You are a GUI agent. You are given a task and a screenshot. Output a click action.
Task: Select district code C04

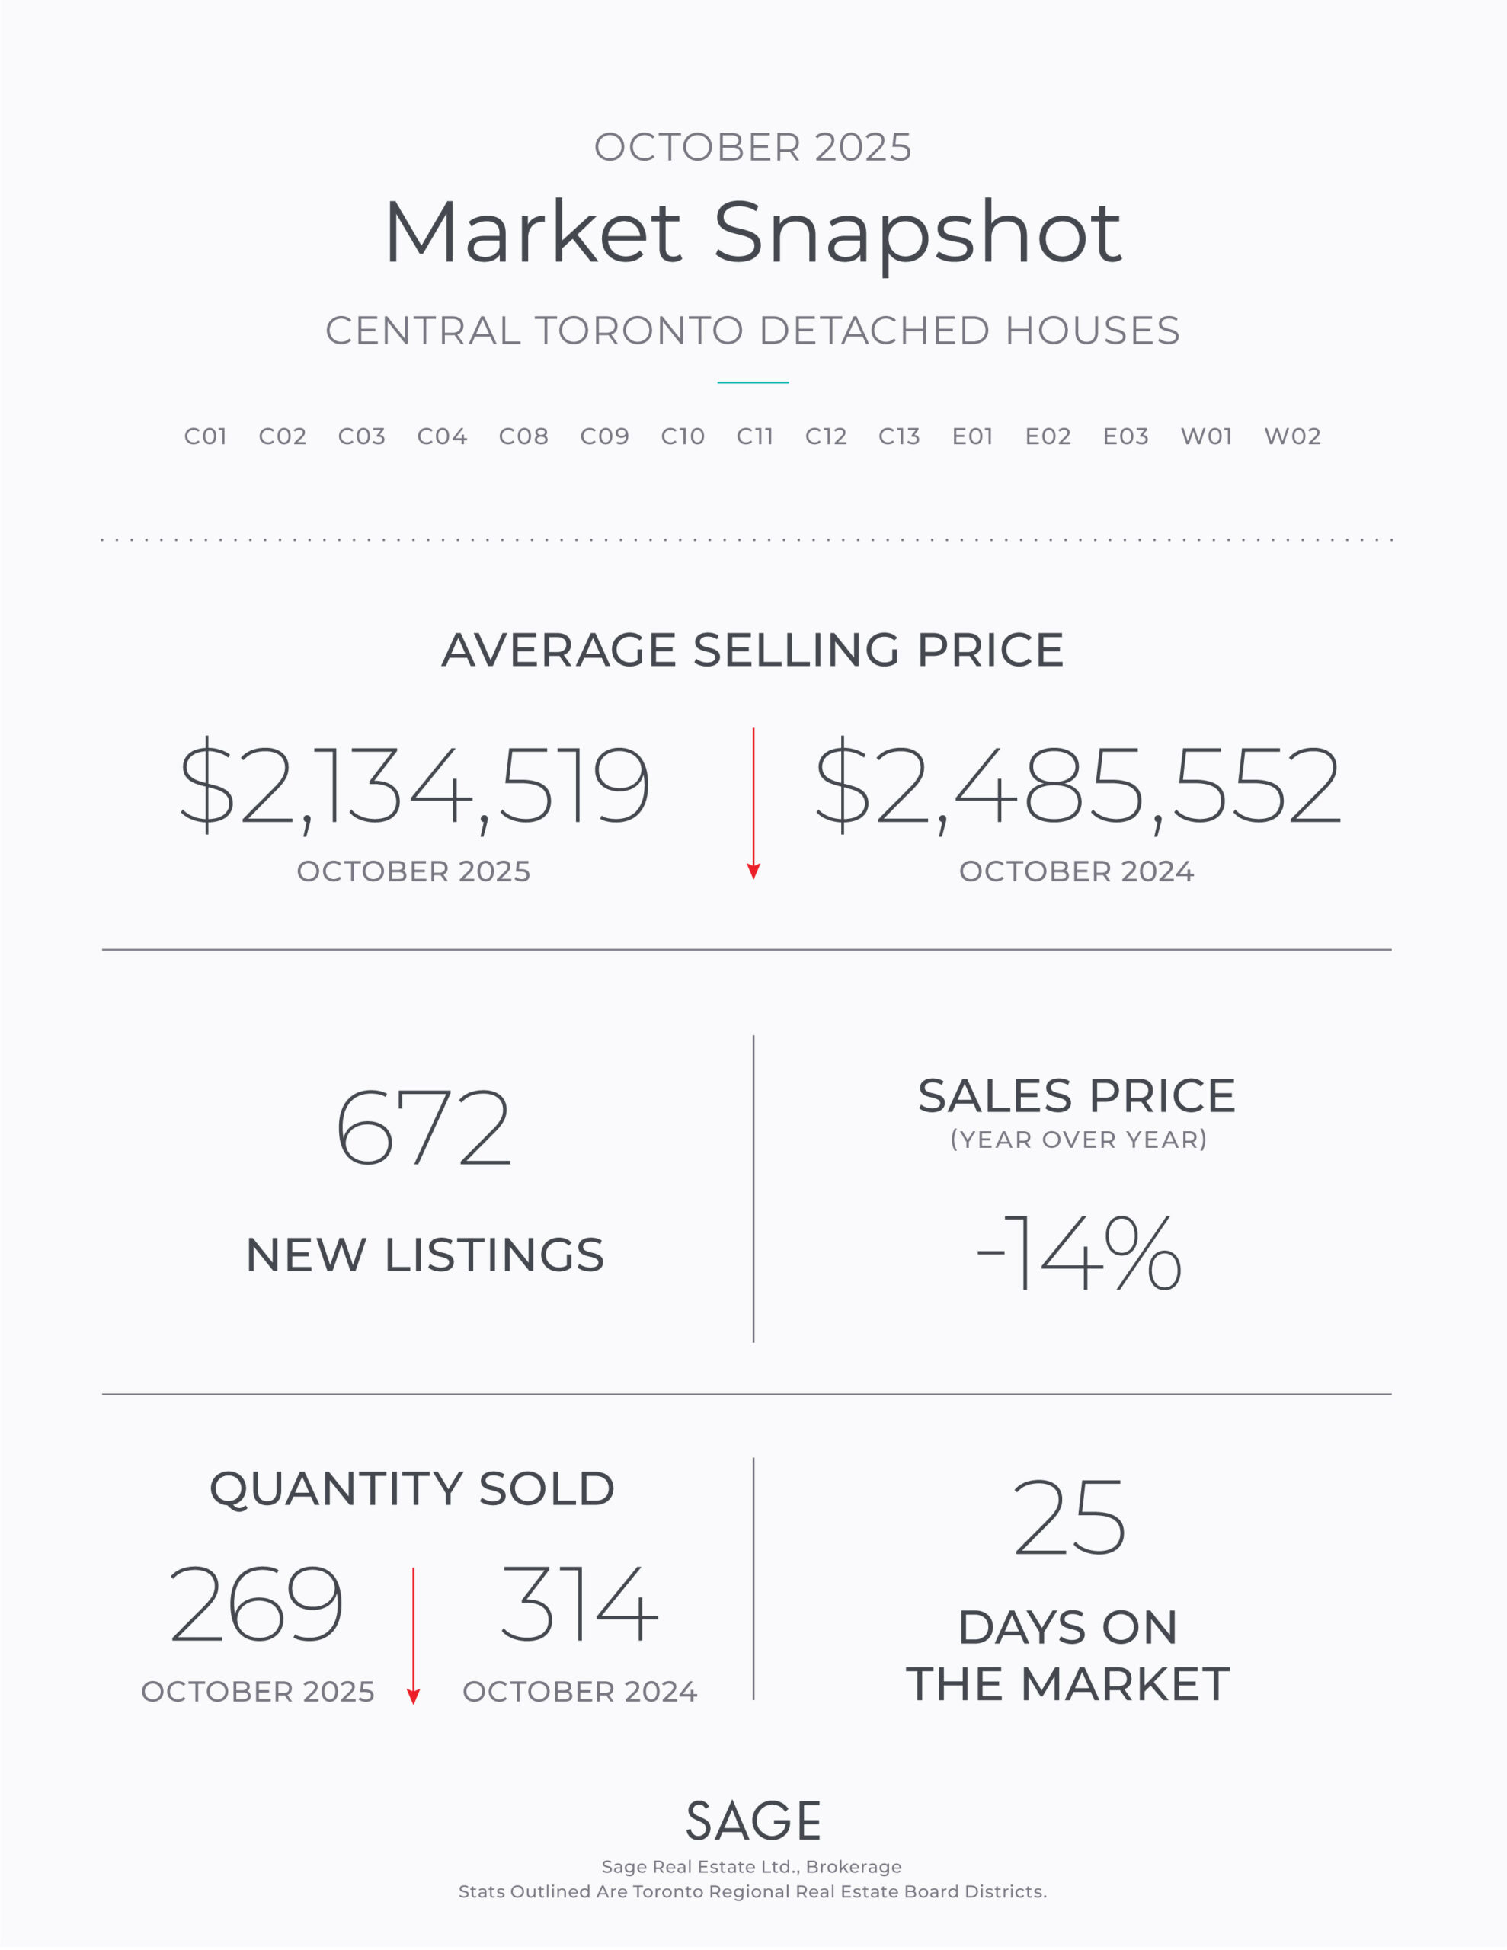(x=442, y=436)
